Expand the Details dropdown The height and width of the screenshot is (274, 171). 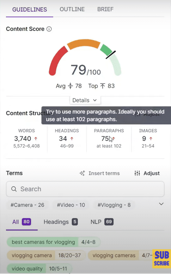[85, 100]
